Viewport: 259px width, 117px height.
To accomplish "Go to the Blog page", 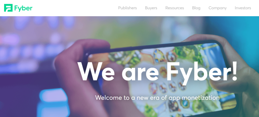I will (196, 8).
